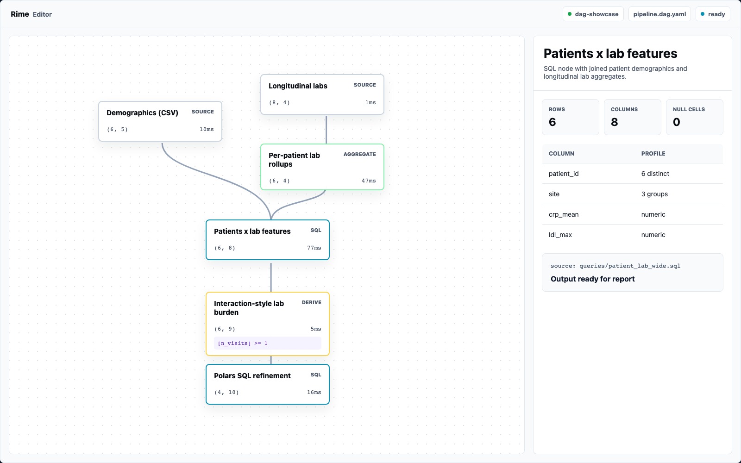Click the Editor label in header
This screenshot has width=741, height=463.
pyautogui.click(x=42, y=14)
